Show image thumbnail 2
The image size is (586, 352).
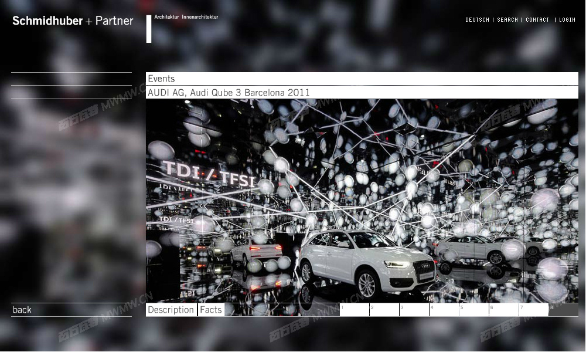pyautogui.click(x=384, y=310)
